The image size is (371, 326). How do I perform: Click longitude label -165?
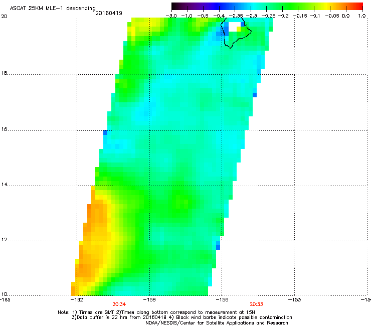(x=5, y=300)
